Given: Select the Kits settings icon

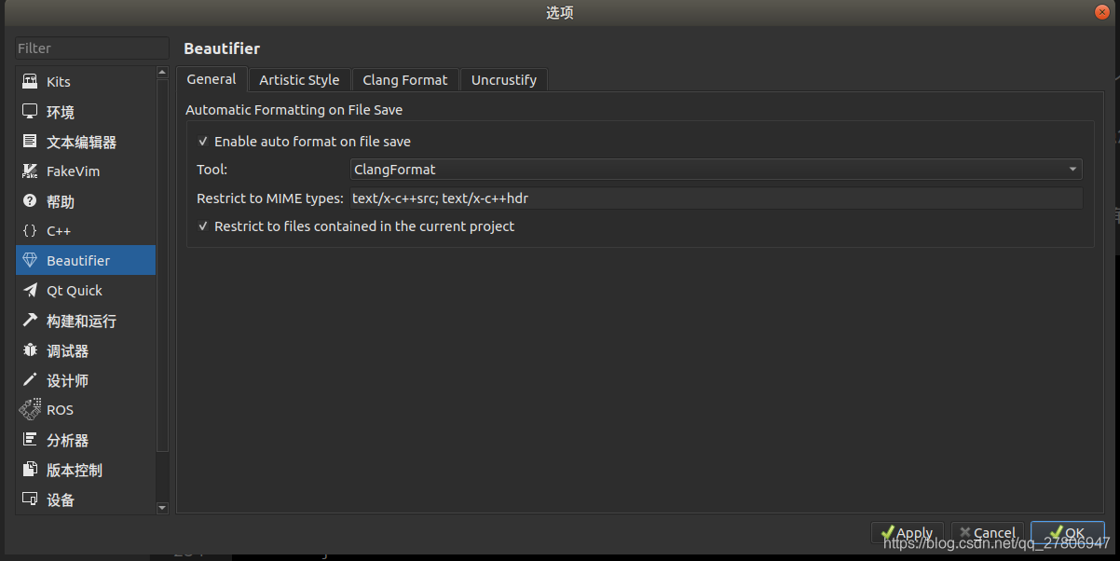Looking at the screenshot, I should 29,81.
